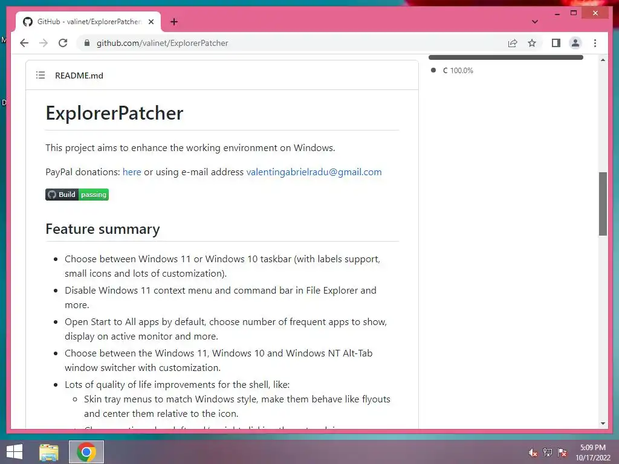
Task: Close the GitHub ExplorerPatcher tab
Action: 151,22
